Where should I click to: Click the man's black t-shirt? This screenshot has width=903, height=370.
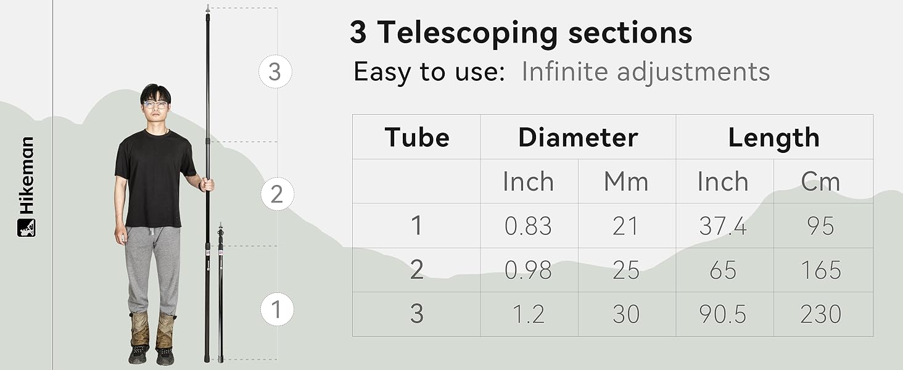(x=153, y=176)
